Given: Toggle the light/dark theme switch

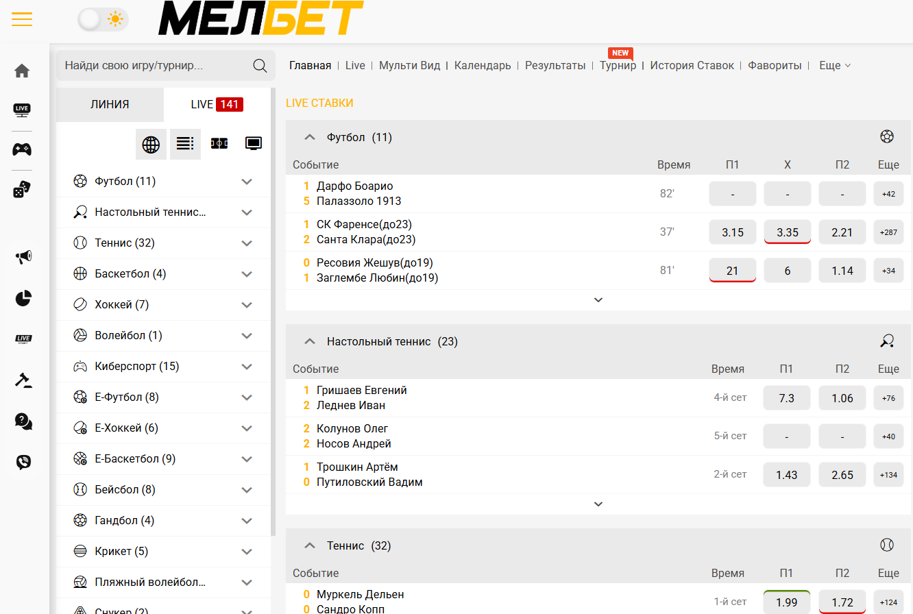Looking at the screenshot, I should [x=103, y=19].
